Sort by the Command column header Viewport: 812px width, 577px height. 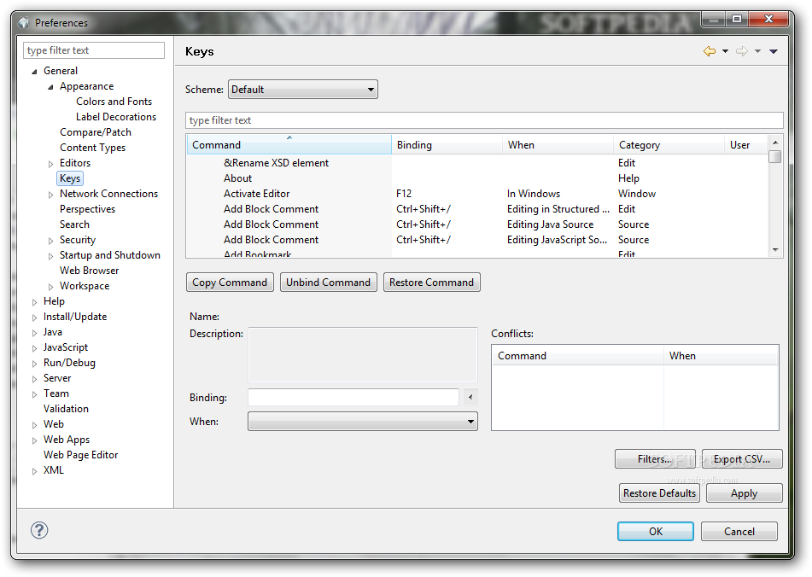(289, 145)
